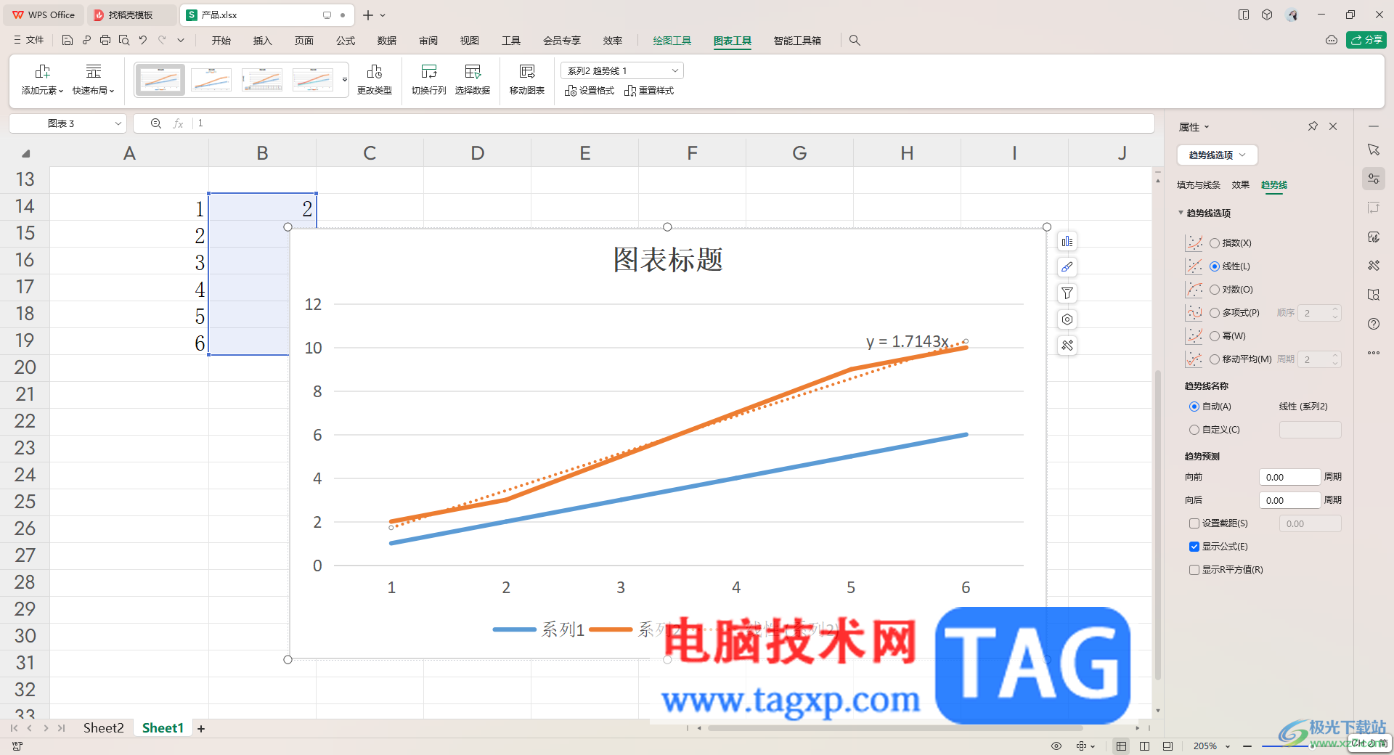1394x755 pixels.
Task: Expand chart styles gallery arrow
Action: 345,79
